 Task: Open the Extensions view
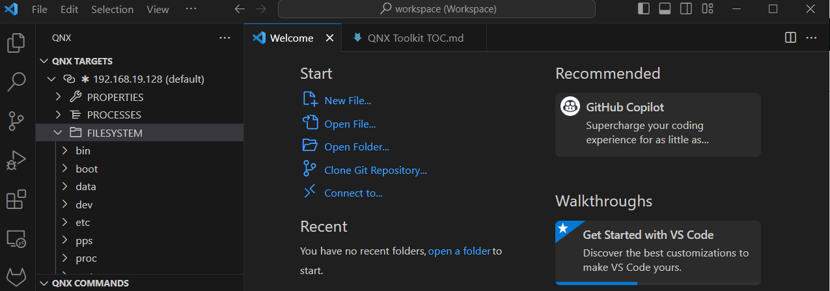[x=16, y=199]
